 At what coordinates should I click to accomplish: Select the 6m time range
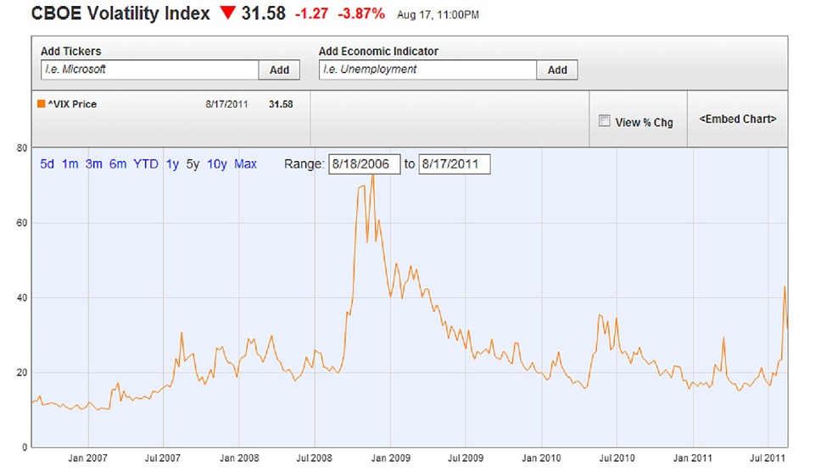pos(118,164)
